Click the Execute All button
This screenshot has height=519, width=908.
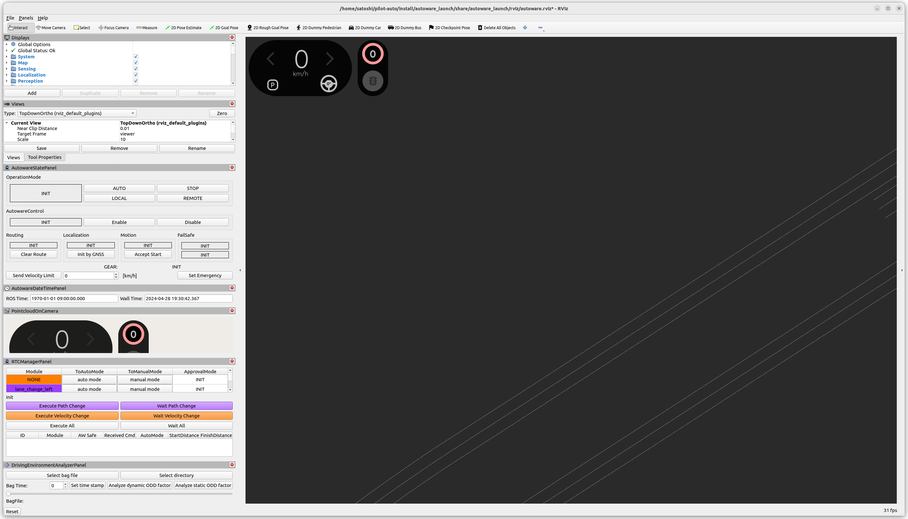62,425
